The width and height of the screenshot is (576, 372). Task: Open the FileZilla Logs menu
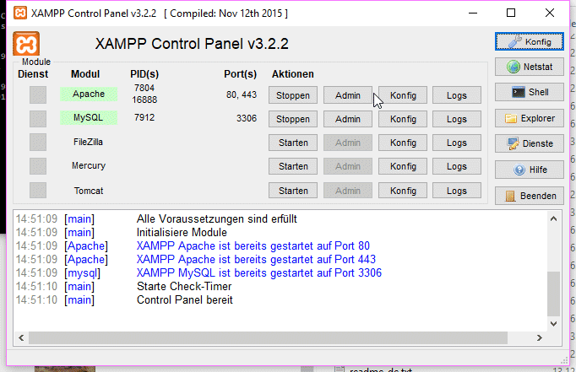point(457,143)
